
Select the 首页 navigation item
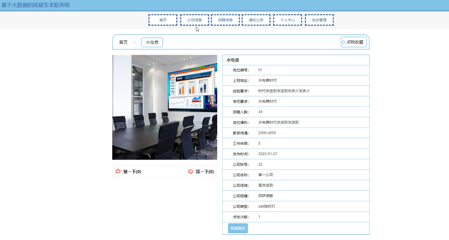click(163, 19)
